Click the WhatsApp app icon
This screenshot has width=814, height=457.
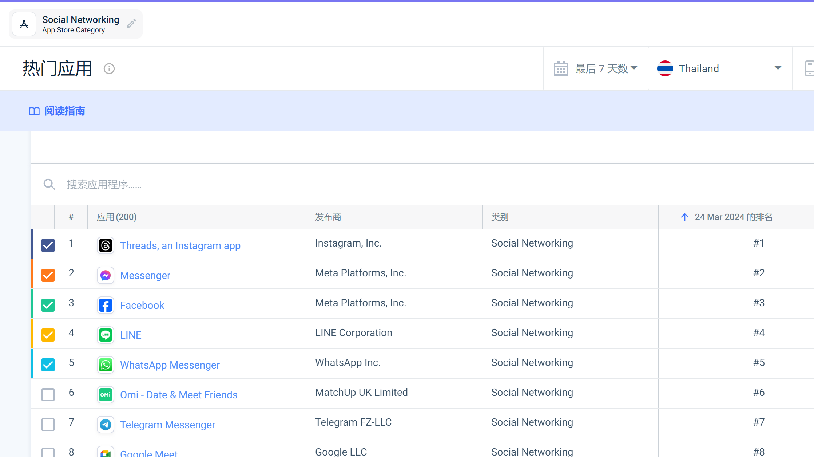pos(106,365)
